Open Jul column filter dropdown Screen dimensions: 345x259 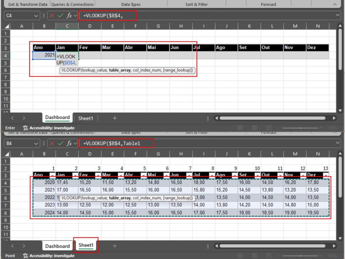(x=212, y=175)
